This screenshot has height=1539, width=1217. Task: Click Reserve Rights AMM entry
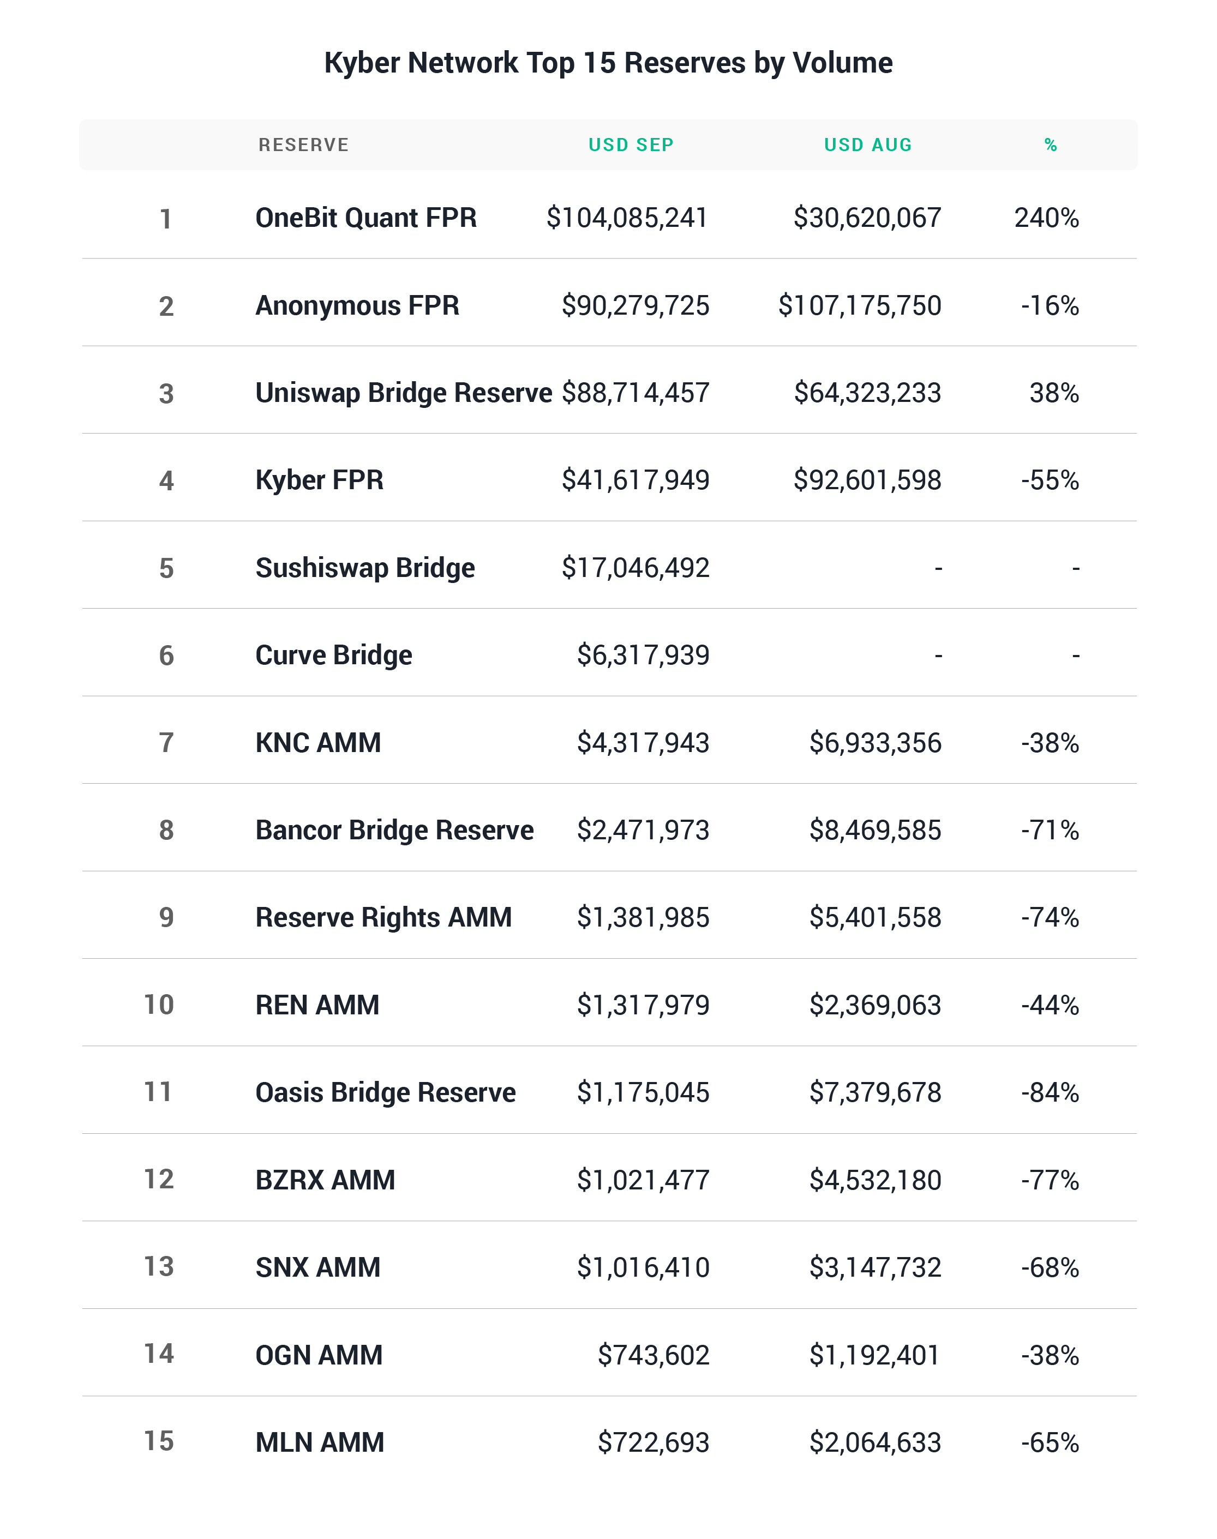[x=383, y=917]
